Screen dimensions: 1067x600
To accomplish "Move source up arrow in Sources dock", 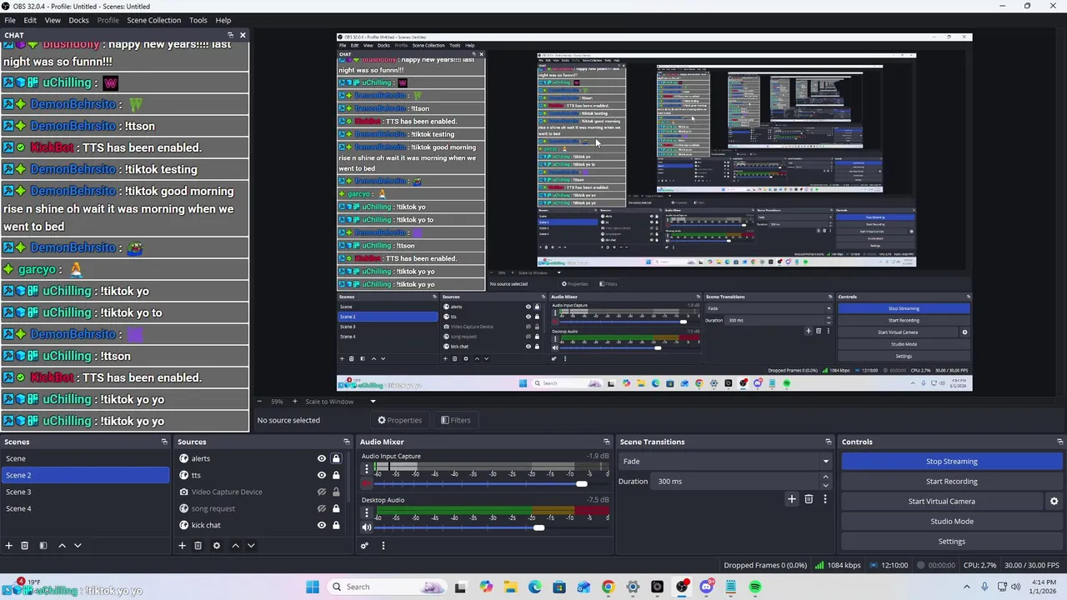I will (x=235, y=546).
